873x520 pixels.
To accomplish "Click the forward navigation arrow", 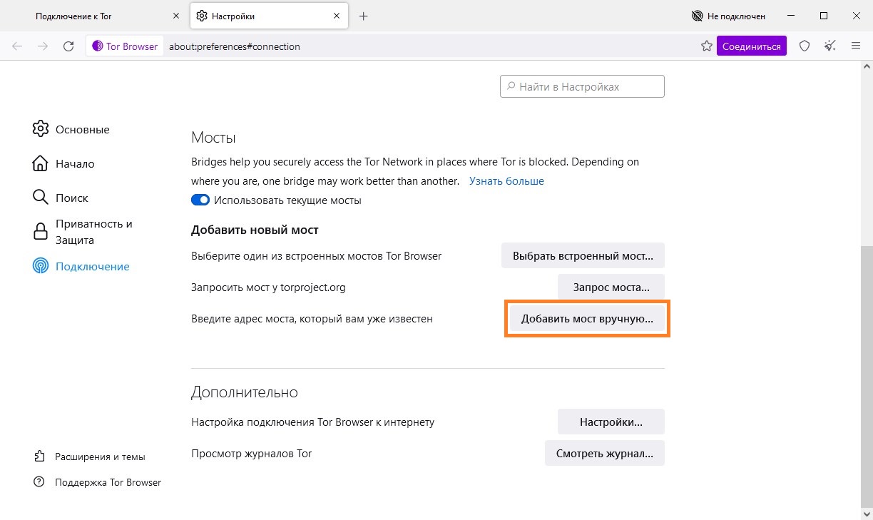I will pos(43,46).
